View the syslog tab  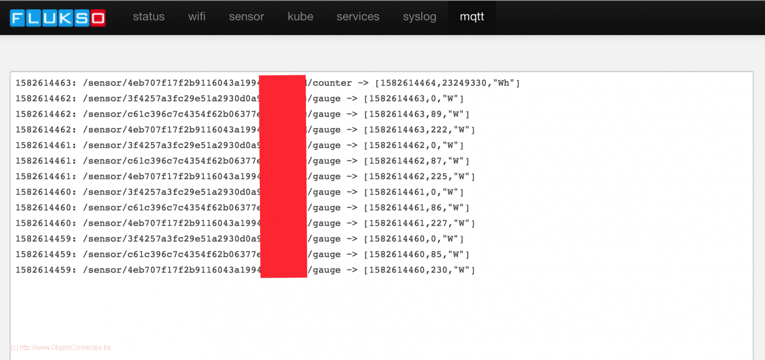pos(419,17)
